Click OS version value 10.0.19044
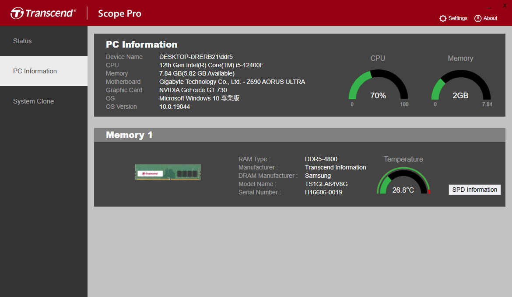Viewport: 512px width, 297px height. 174,107
